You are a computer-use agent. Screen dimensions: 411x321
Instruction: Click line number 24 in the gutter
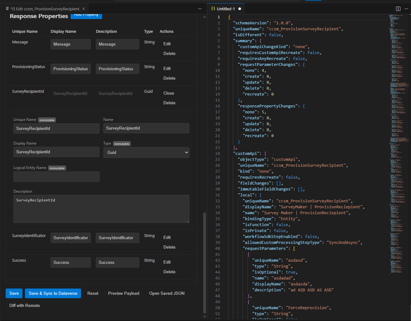pos(218,154)
